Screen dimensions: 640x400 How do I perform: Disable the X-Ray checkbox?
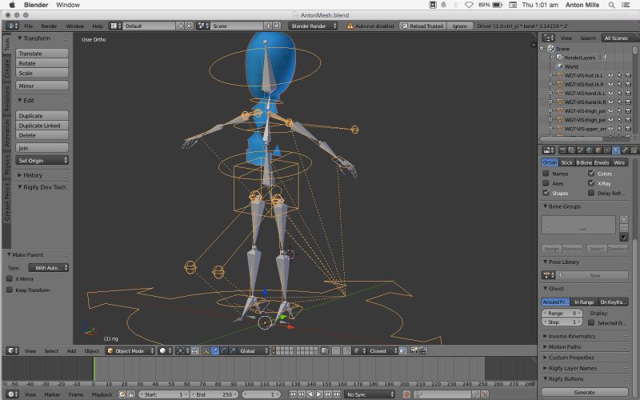(x=591, y=183)
